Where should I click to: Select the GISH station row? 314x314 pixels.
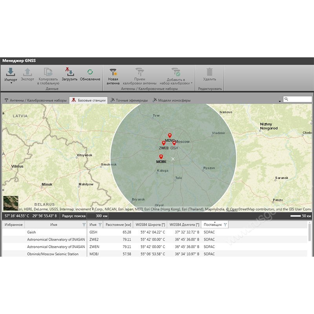[x=118, y=232]
